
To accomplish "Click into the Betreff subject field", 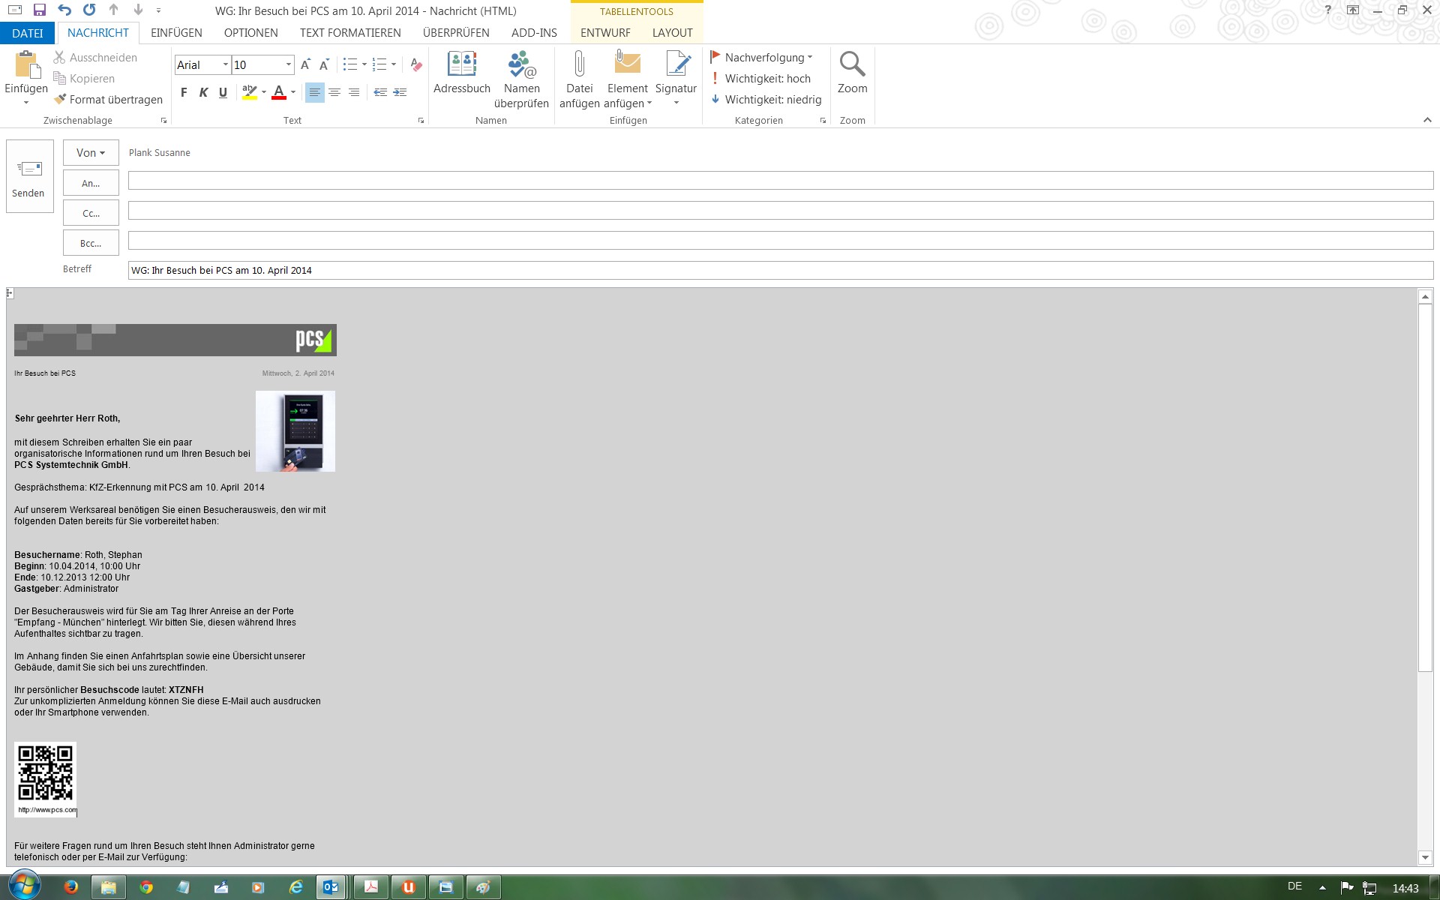I will click(780, 271).
